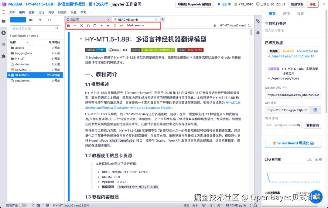Restart the kernel icon

point(115,26)
